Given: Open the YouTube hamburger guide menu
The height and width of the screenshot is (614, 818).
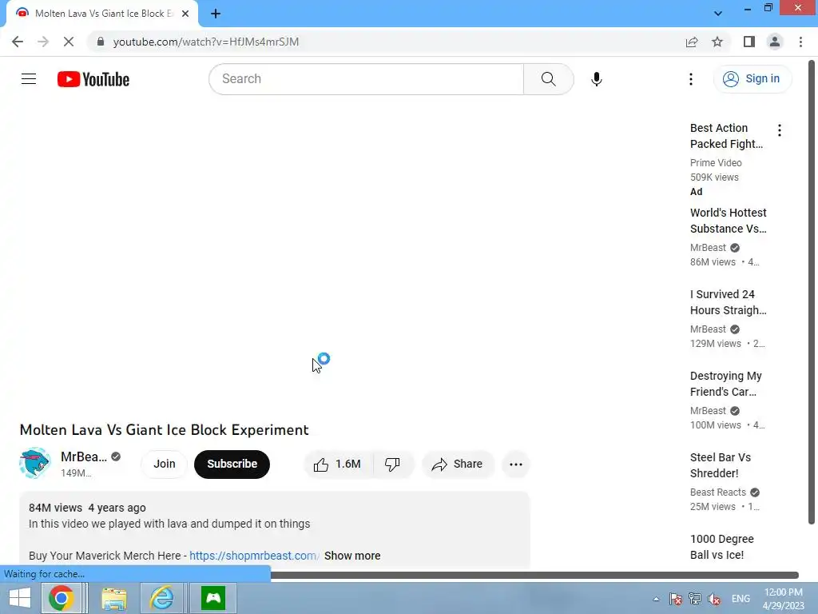Looking at the screenshot, I should (29, 79).
